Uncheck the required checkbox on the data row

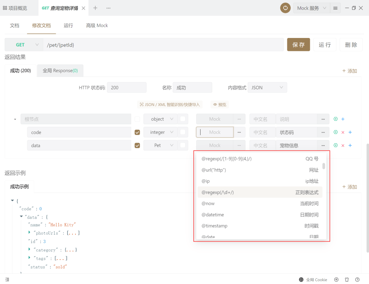137,145
